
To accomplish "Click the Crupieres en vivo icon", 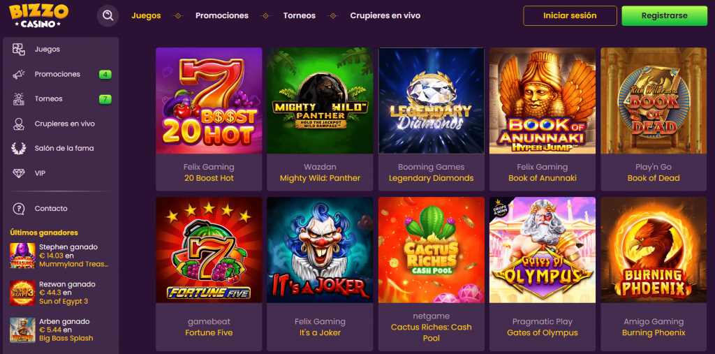I will (x=20, y=124).
